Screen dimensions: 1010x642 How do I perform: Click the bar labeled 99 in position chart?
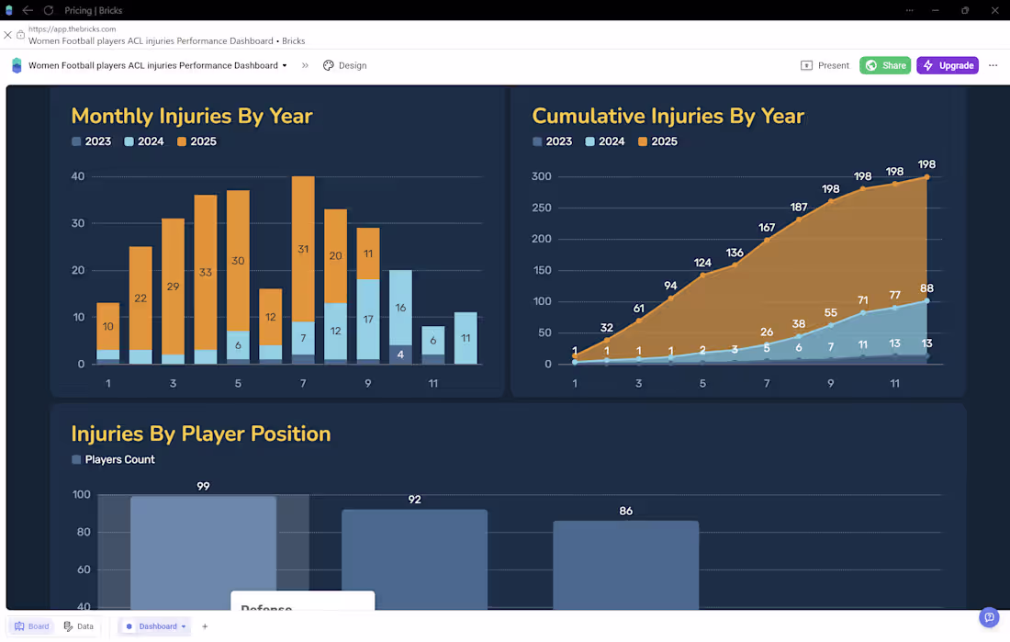click(x=204, y=552)
